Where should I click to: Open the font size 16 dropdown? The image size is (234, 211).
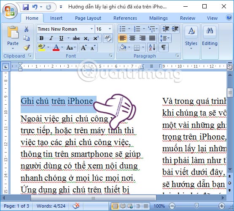click(110, 29)
